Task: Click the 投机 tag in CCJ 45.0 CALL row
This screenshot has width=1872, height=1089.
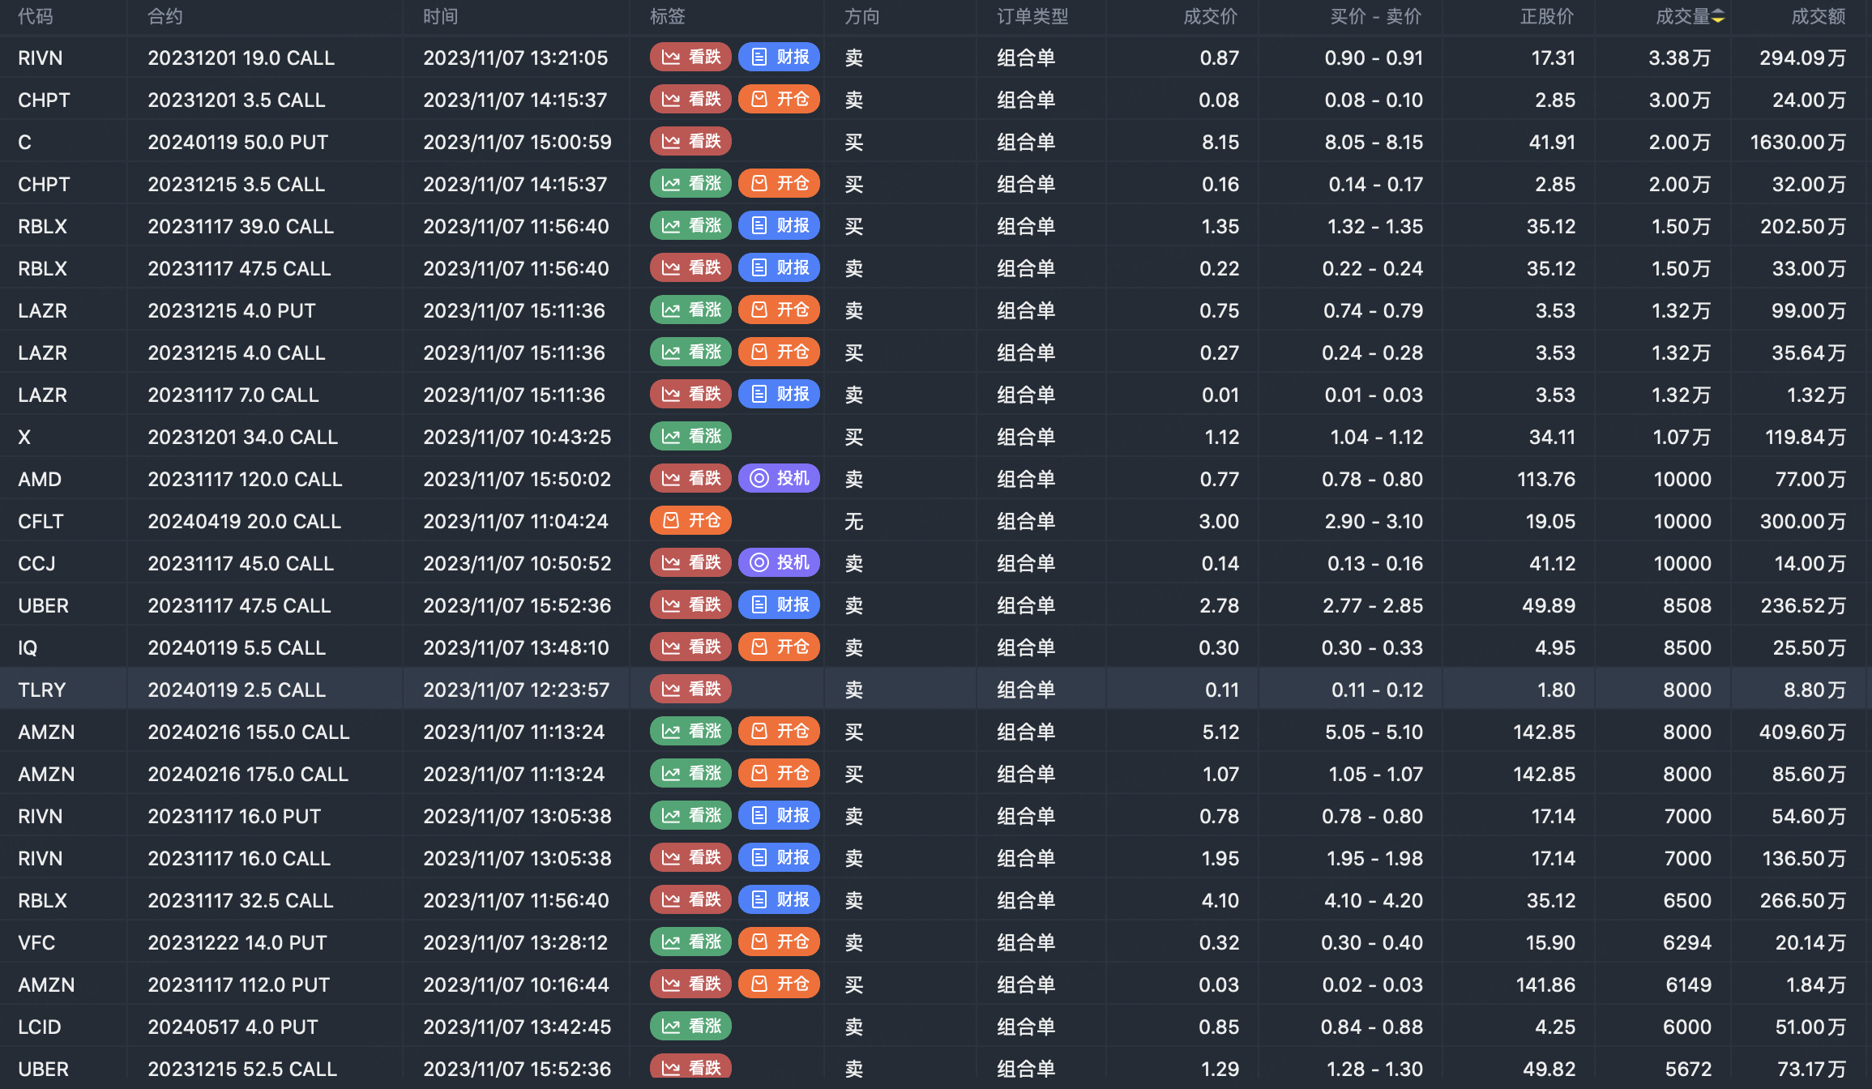Action: [x=780, y=563]
